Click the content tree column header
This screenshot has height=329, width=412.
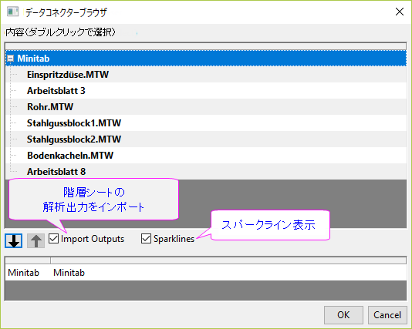click(x=206, y=46)
